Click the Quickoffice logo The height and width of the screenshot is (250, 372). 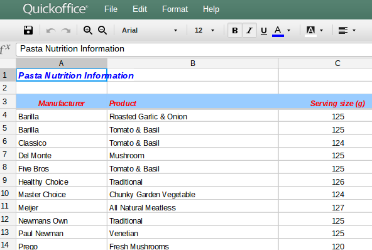(55, 9)
